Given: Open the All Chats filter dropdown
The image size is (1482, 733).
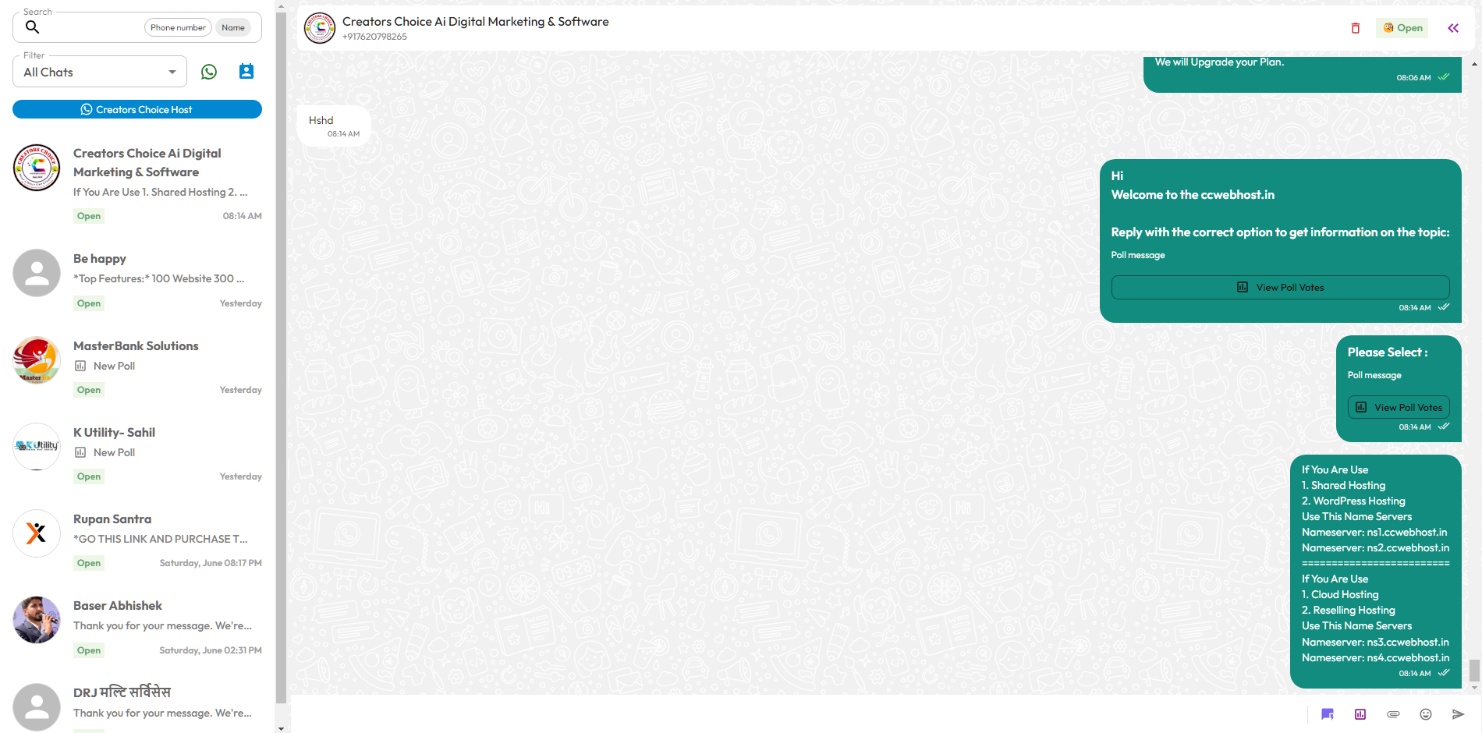Looking at the screenshot, I should point(100,72).
